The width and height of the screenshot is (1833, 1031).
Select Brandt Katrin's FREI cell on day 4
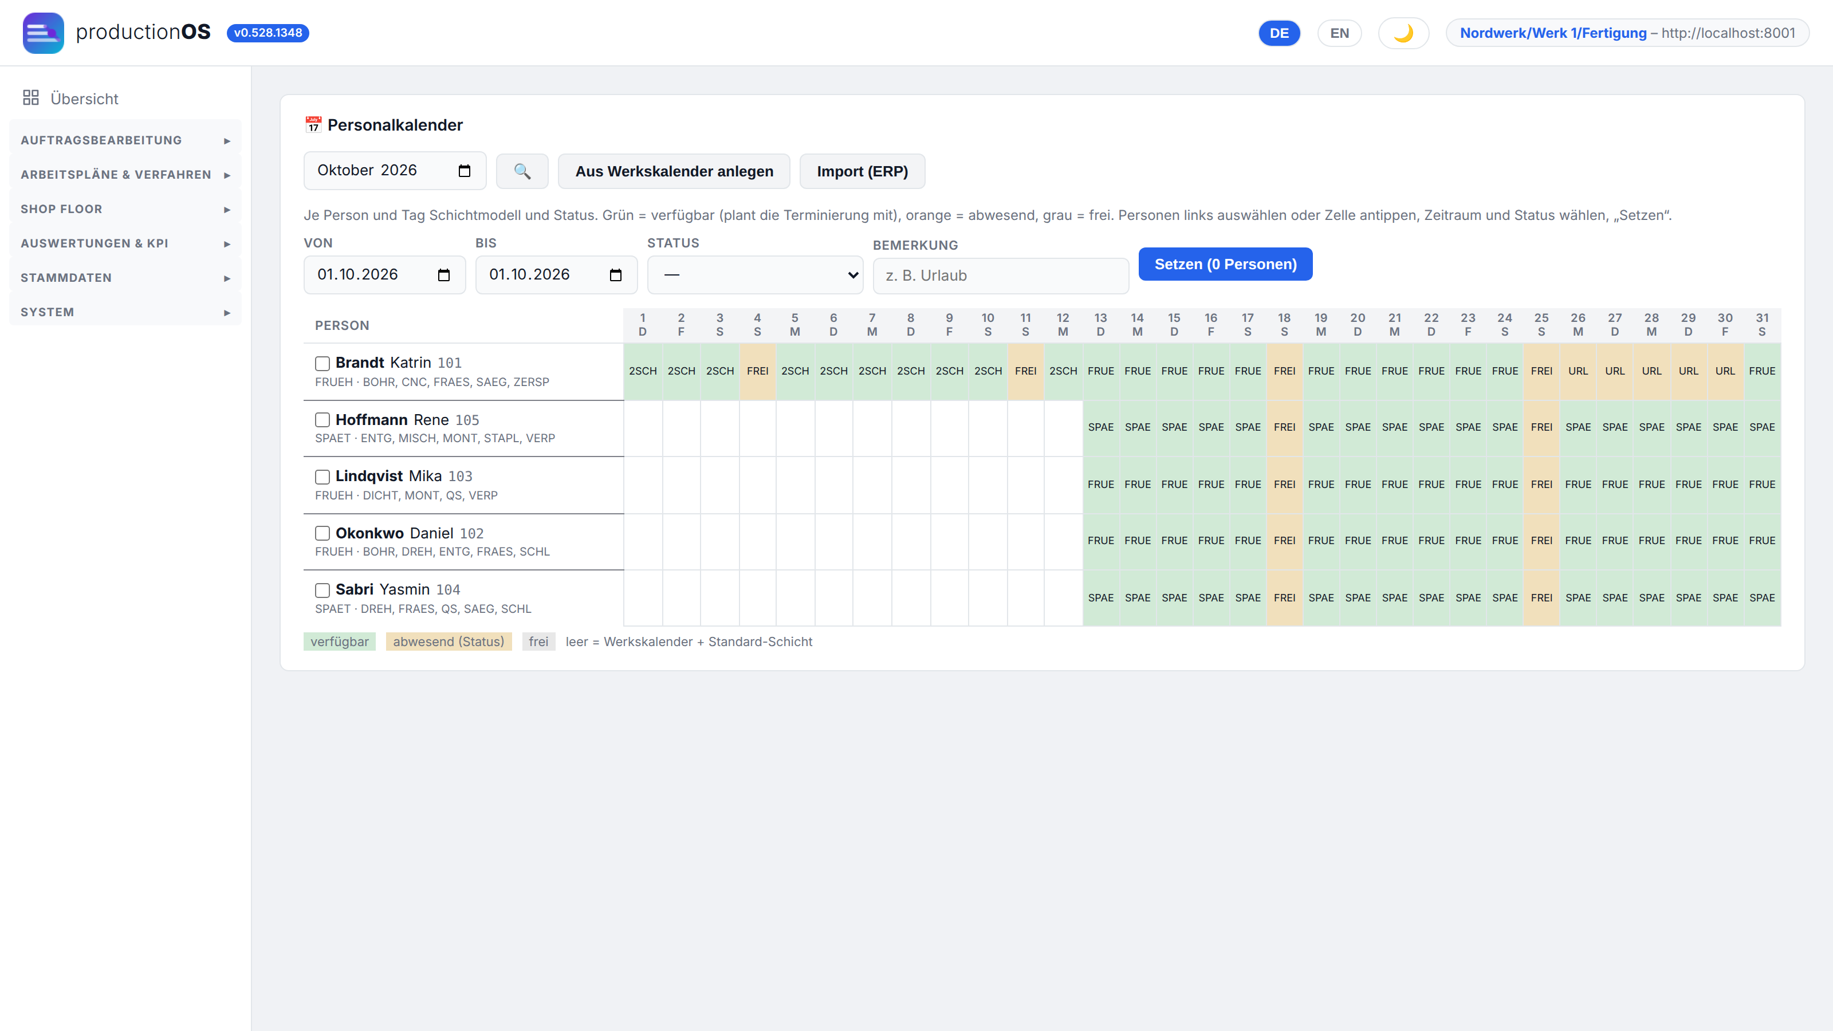[757, 371]
